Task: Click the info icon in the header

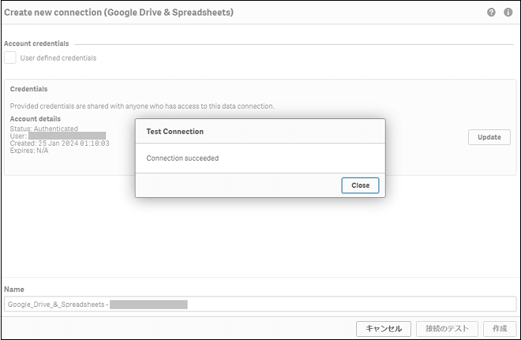Action: coord(508,13)
